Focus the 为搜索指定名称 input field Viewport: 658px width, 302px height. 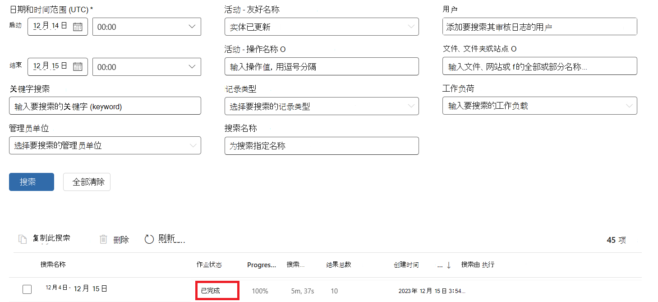[322, 146]
